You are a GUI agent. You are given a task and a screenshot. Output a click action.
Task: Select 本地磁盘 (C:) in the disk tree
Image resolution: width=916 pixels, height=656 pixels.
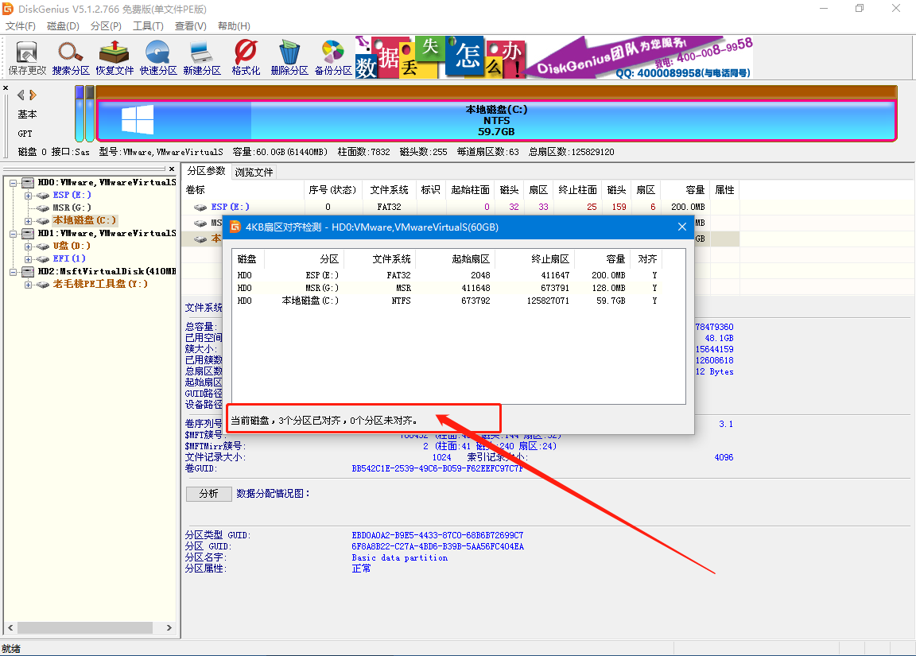point(84,220)
